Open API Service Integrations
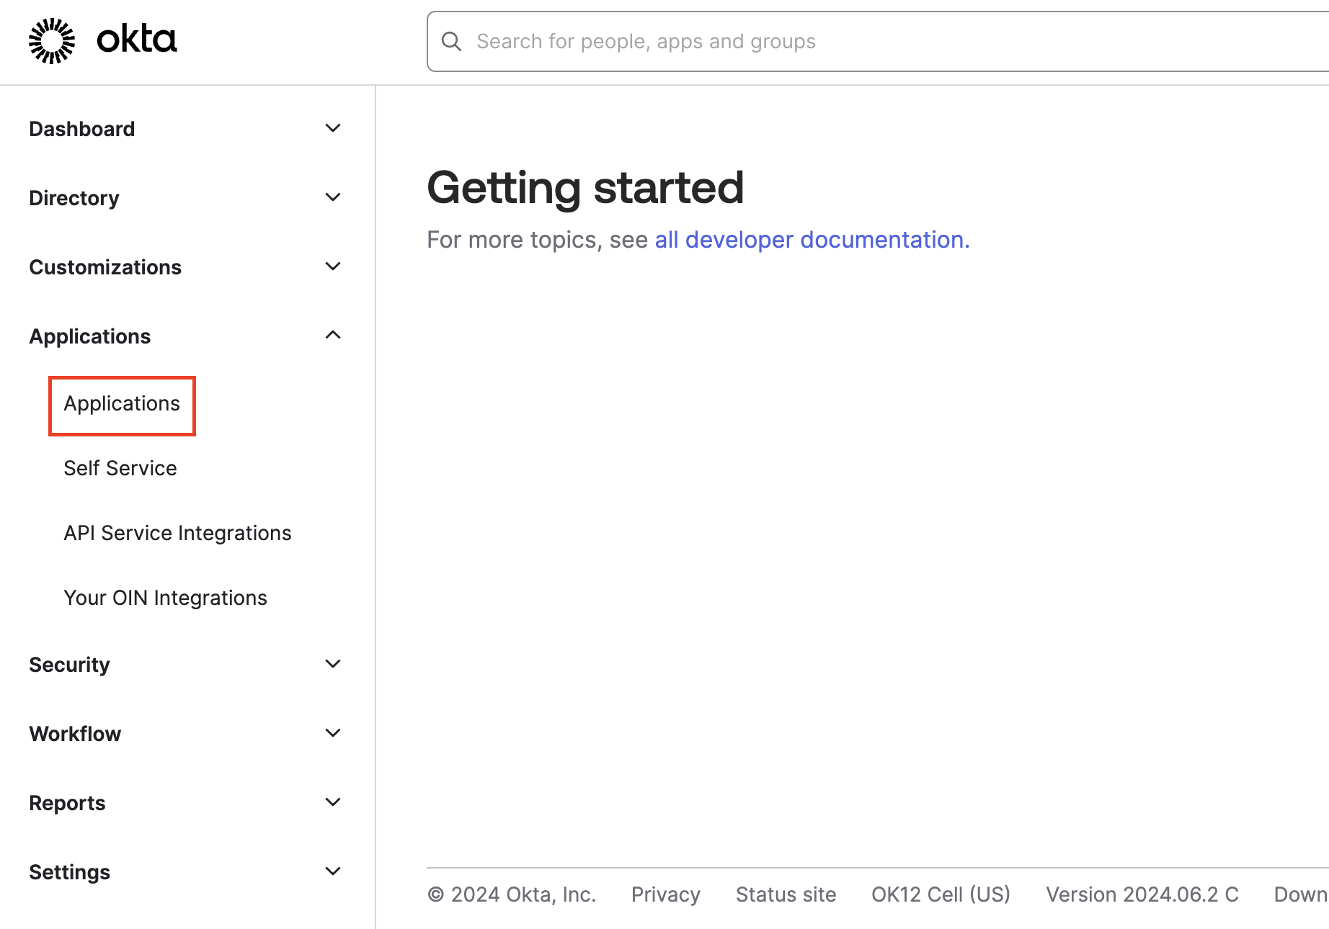This screenshot has width=1329, height=929. click(x=177, y=533)
